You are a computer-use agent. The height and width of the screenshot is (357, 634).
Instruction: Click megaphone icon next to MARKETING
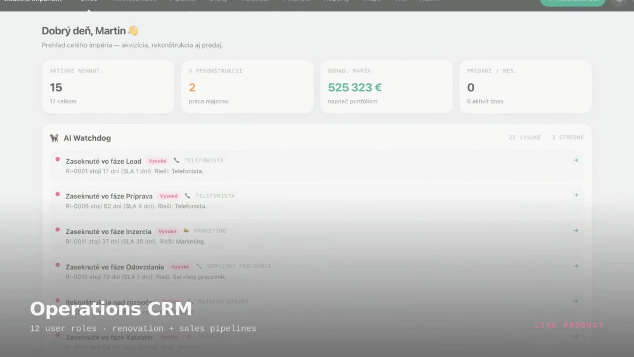pyautogui.click(x=186, y=231)
